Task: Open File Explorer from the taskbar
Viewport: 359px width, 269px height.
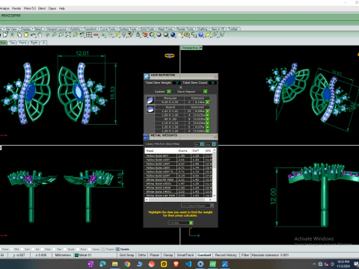Action: point(114,264)
